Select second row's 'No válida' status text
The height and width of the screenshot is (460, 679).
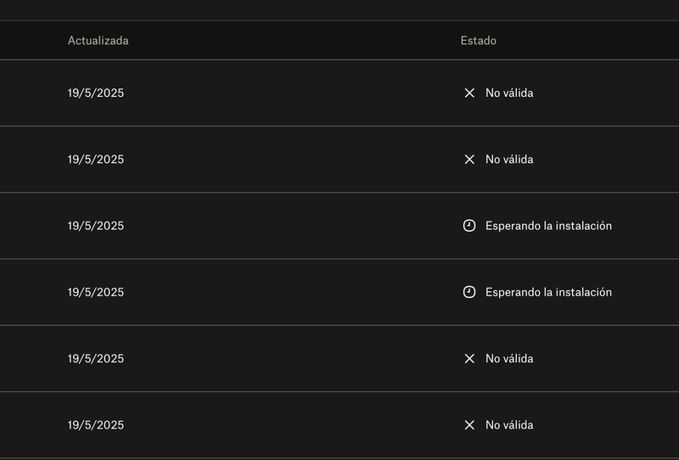509,160
